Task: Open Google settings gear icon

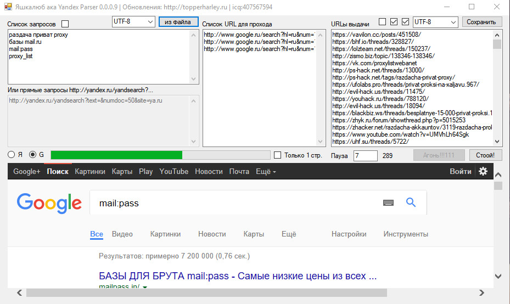Action: [x=483, y=171]
